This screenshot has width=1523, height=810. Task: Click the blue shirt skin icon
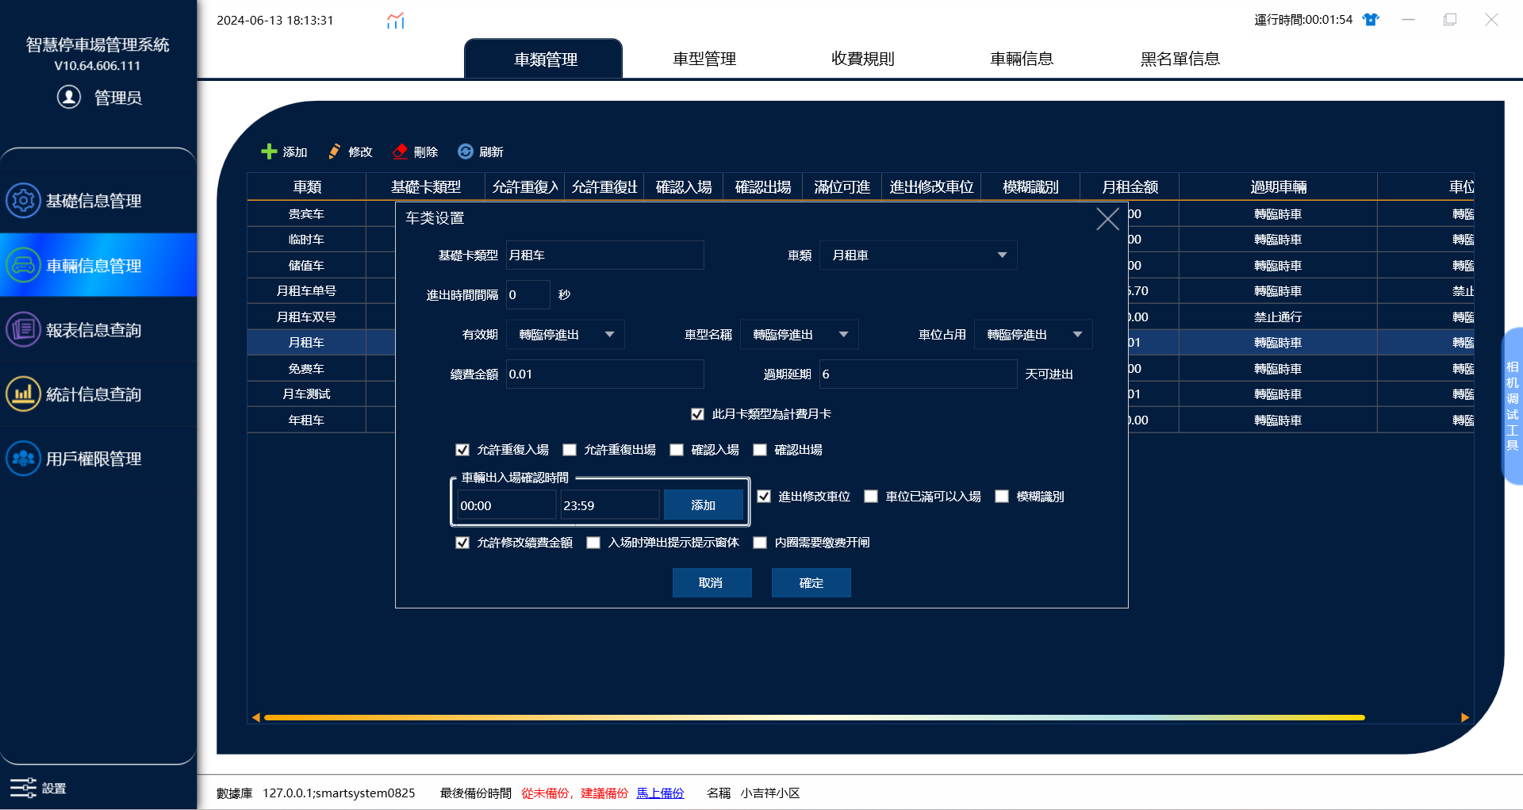[x=1371, y=20]
